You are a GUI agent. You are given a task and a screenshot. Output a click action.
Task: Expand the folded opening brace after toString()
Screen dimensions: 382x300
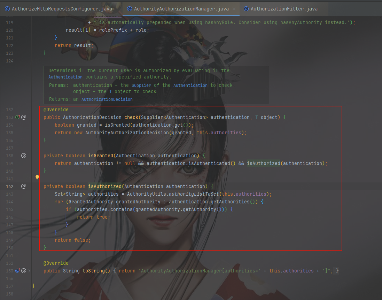pos(115,271)
